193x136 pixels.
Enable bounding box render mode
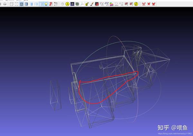(12, 4)
